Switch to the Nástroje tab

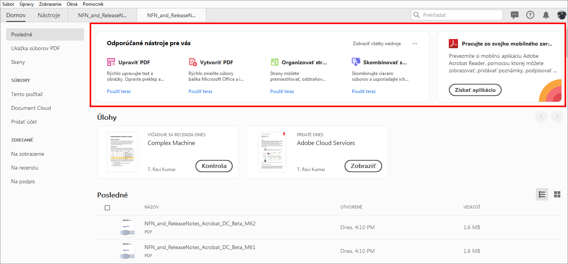pyautogui.click(x=49, y=15)
